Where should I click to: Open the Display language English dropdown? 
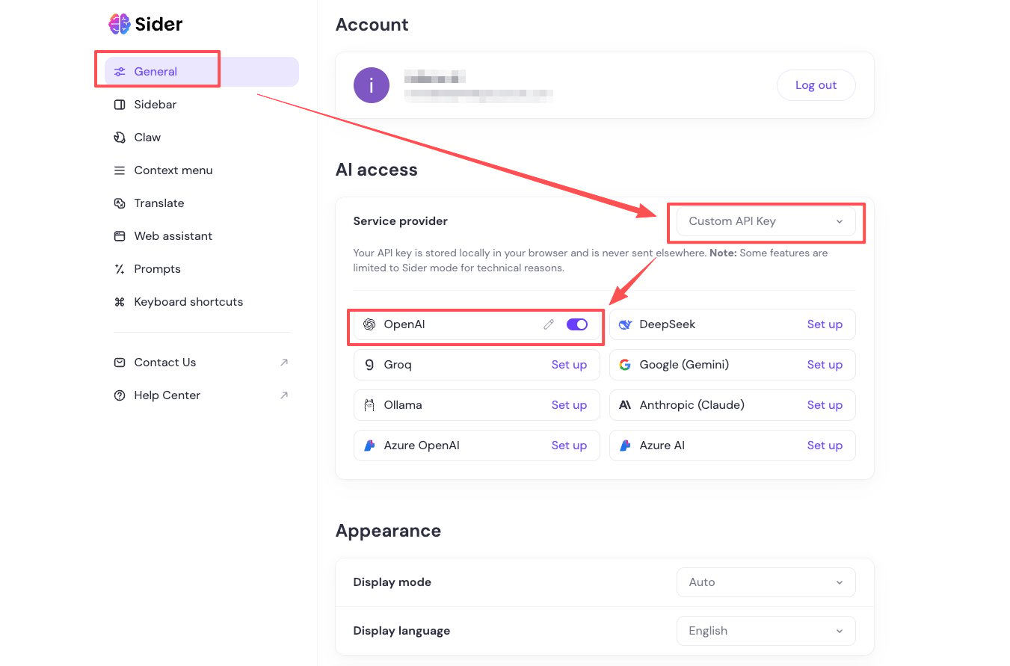(766, 631)
